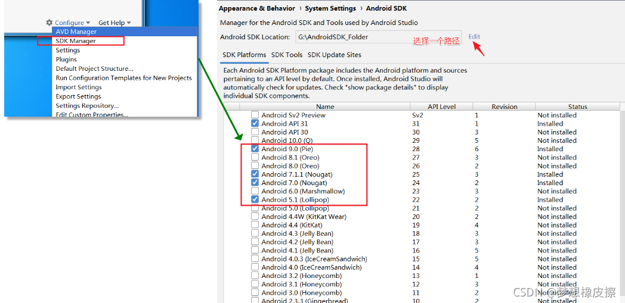Switch to the SDK Update Sites tab

[335, 55]
